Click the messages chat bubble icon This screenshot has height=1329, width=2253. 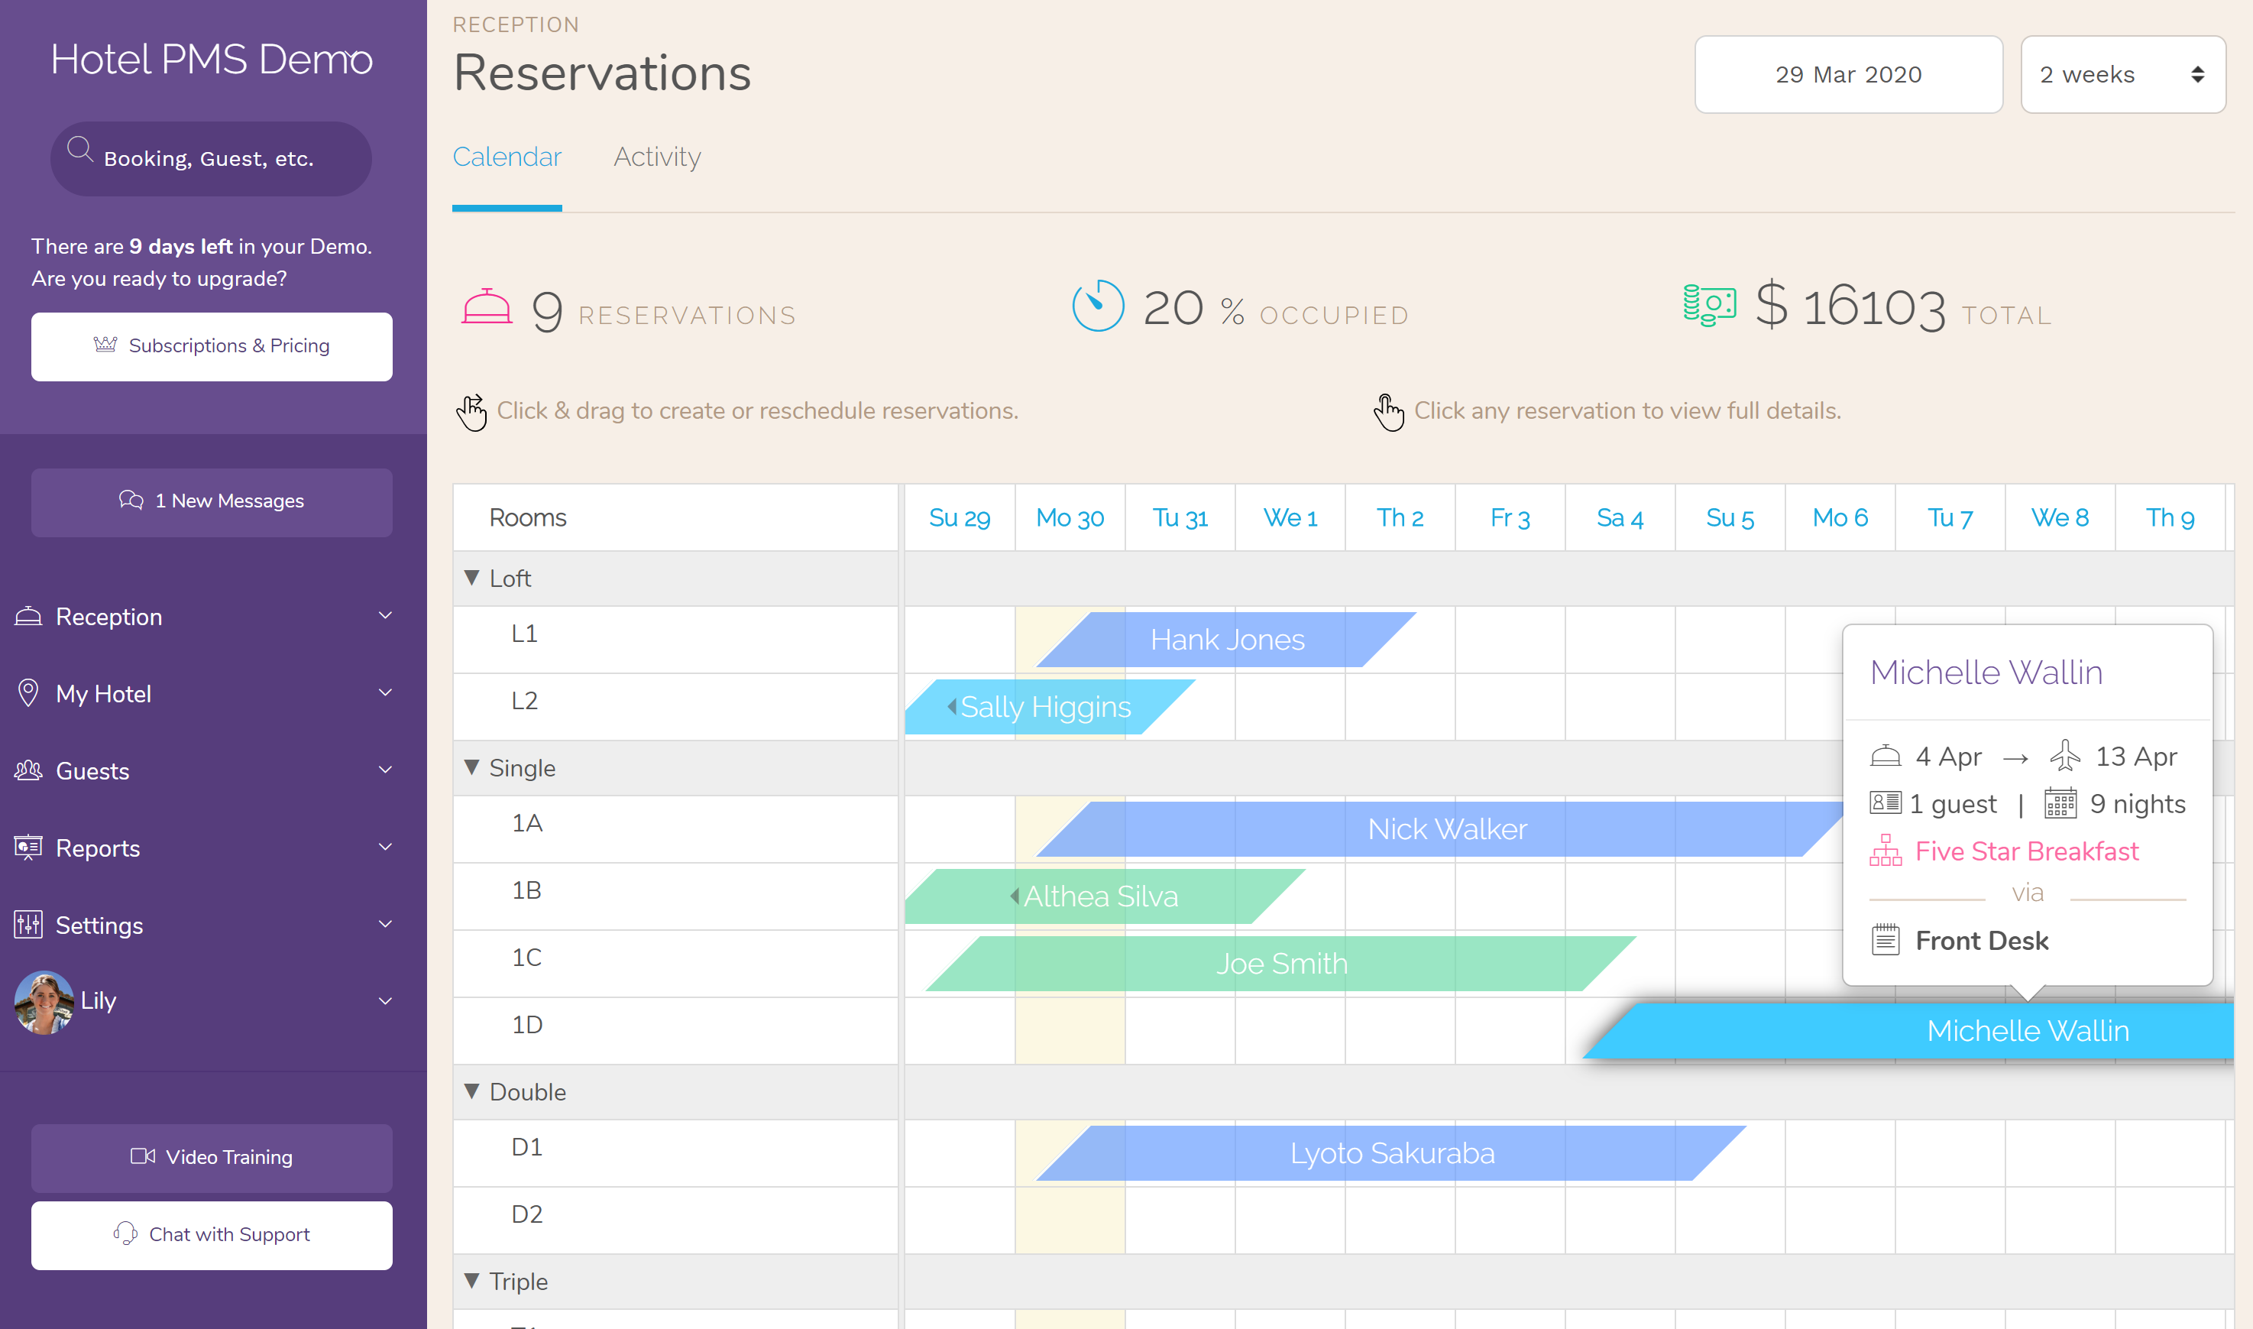[x=130, y=501]
